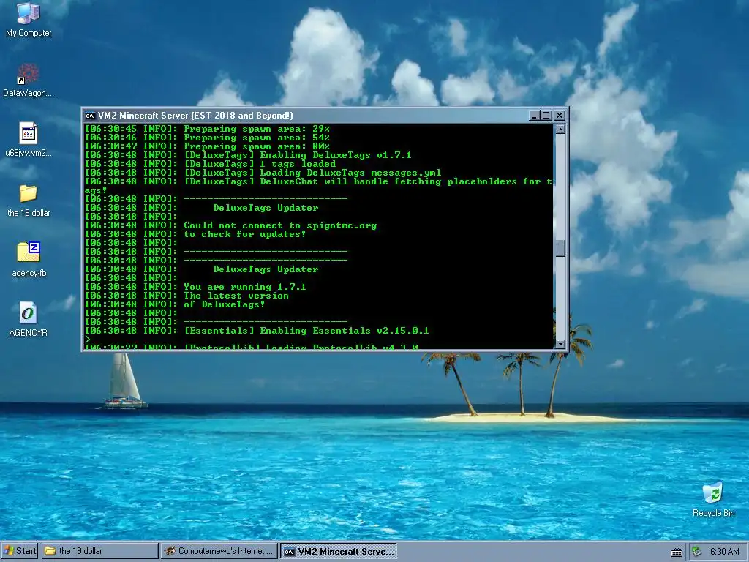Select the u69jvv.vm2 file icon

[29, 140]
